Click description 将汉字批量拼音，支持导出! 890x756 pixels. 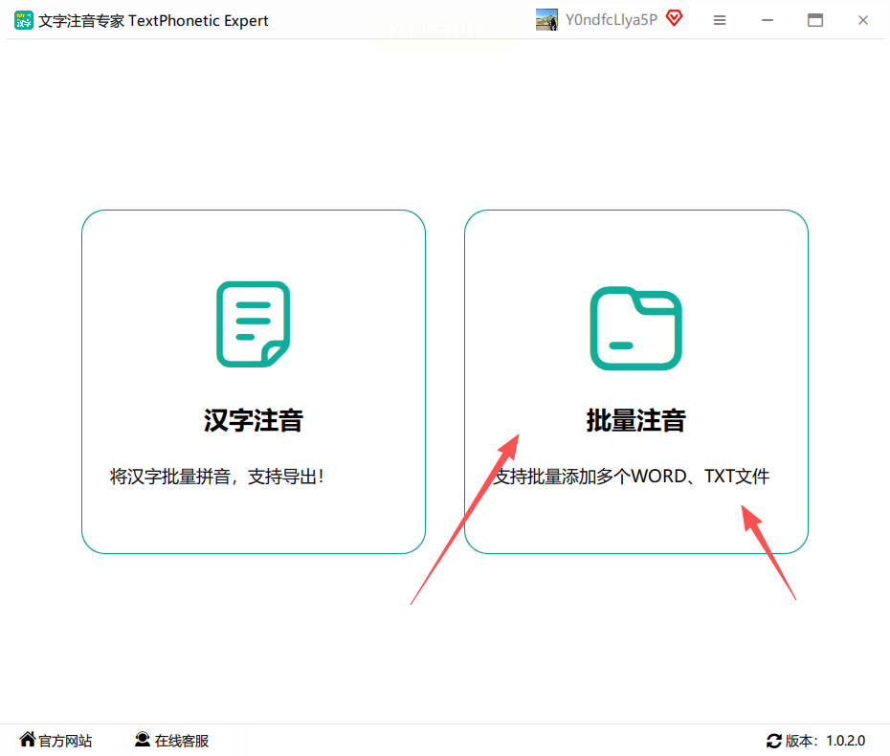click(x=216, y=477)
